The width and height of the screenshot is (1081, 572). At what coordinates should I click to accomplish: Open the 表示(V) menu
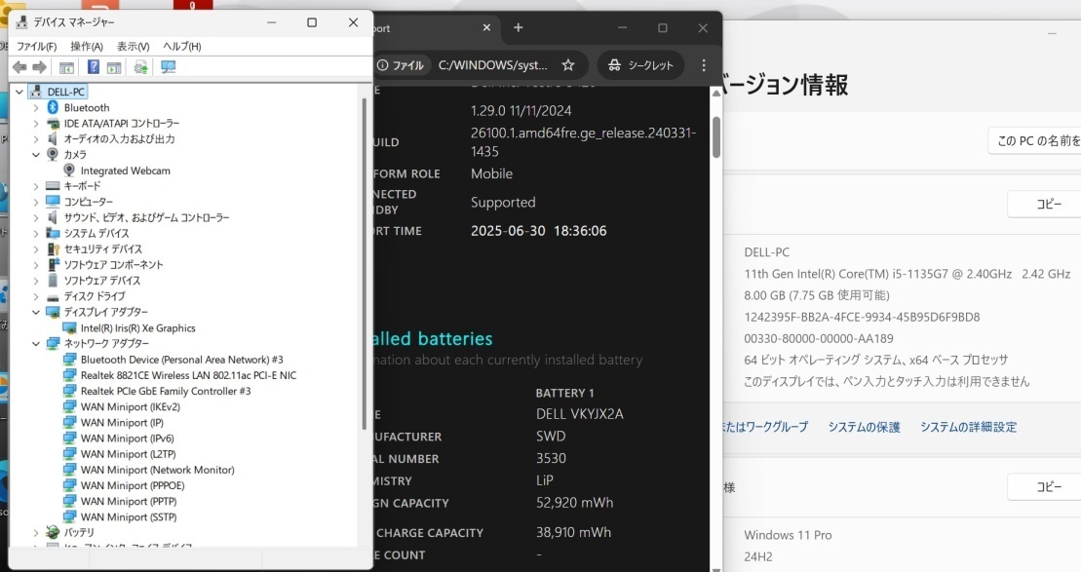coord(132,45)
